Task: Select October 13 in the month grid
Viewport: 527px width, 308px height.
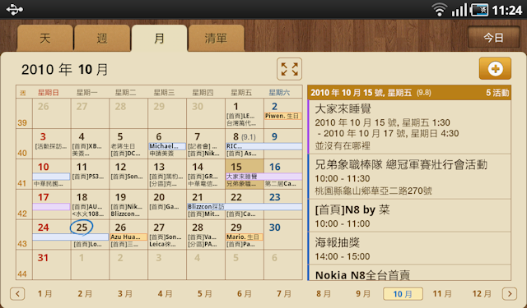Action: tap(167, 174)
